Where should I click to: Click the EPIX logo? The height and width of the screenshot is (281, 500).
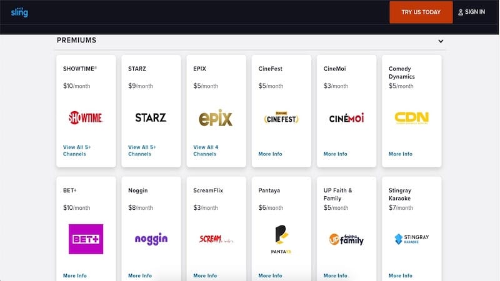point(216,118)
